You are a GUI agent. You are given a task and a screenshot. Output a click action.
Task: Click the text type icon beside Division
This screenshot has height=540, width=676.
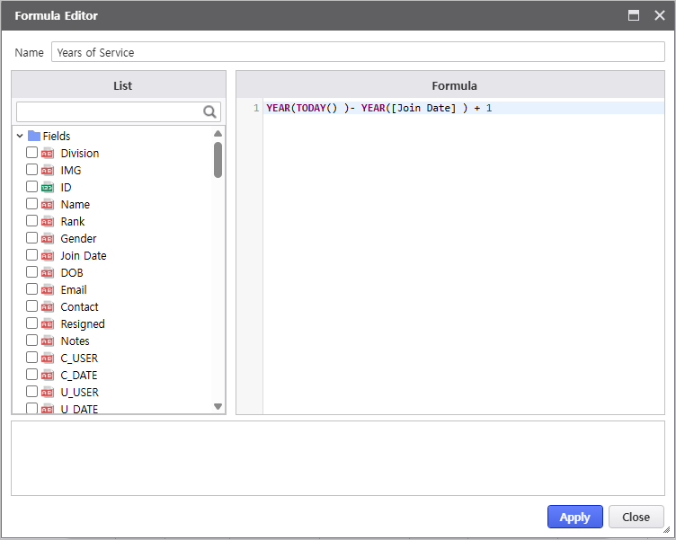48,154
